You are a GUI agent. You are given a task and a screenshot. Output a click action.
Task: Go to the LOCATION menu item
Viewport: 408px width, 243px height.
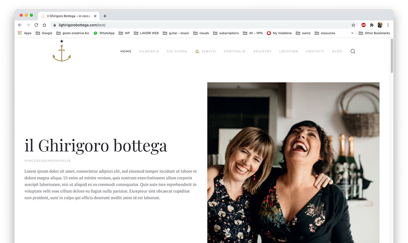click(289, 51)
